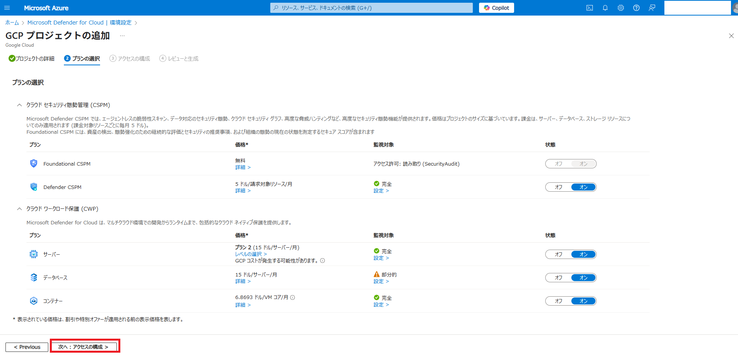
Task: Click 'プラン 2 (15 ドル/サーバー/月)' text
Action: click(267, 247)
